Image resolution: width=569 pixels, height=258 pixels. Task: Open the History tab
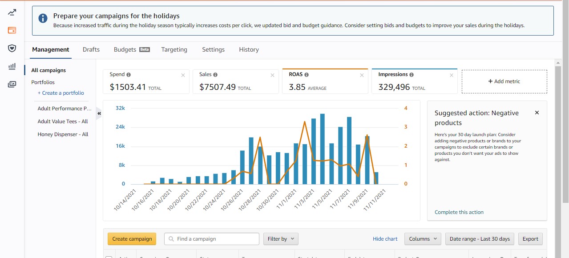(249, 49)
